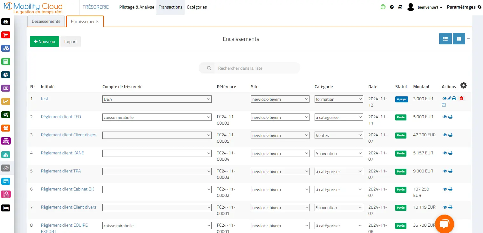Viewport: 483px width, 233px height.
Task: Open the Ventes category dropdown
Action: click(339, 135)
